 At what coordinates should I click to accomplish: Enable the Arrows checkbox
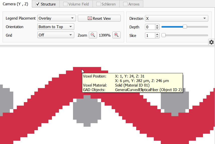point(125,4)
